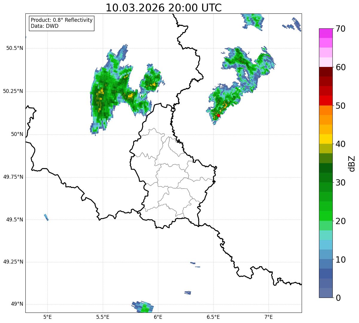The image size is (359, 323).
Task: Click the colorbar tick label 30
Action: pos(340,183)
